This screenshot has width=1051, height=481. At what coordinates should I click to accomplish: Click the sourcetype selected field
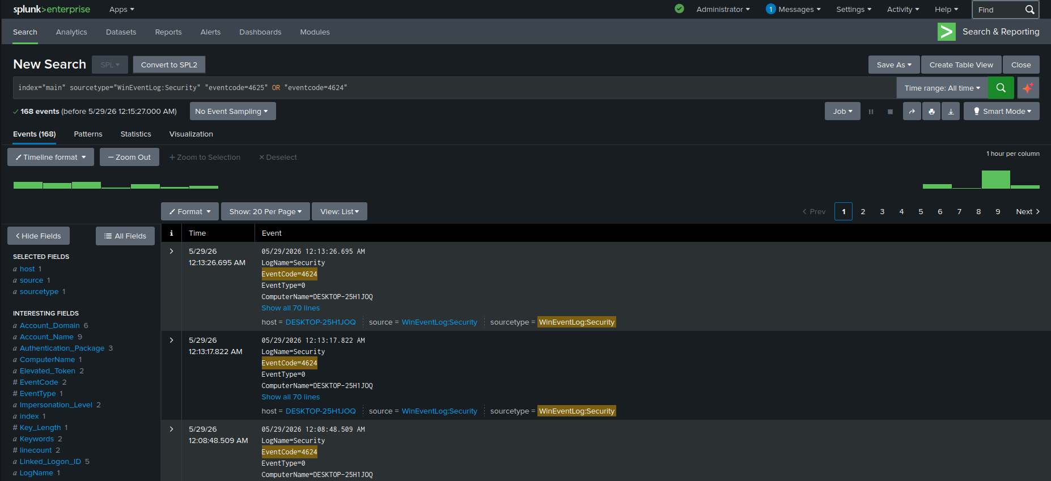tap(39, 292)
